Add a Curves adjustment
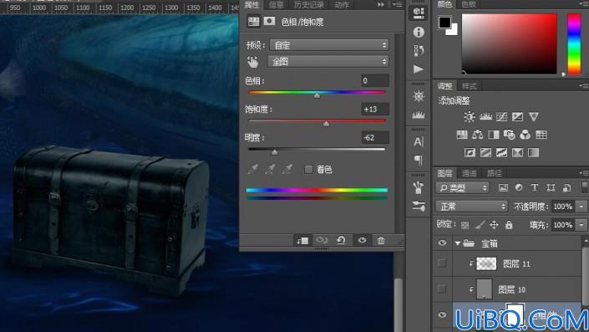 pyautogui.click(x=501, y=117)
